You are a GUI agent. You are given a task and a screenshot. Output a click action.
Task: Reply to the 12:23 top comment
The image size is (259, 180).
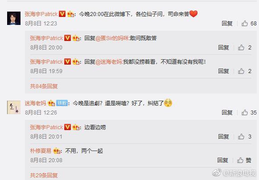[x=227, y=24]
